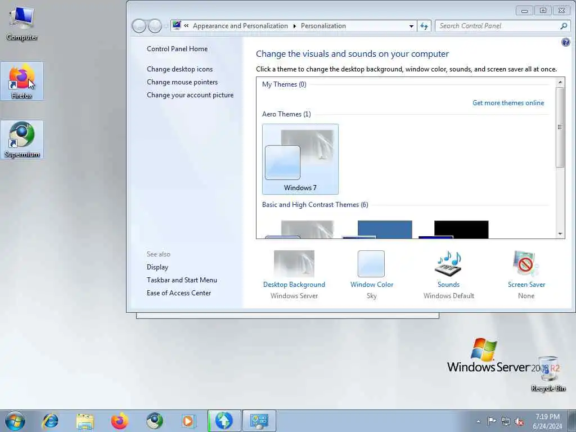Screen dimensions: 576x432
Task: Select the Recycle Bin desktop icon
Action: coord(548,373)
